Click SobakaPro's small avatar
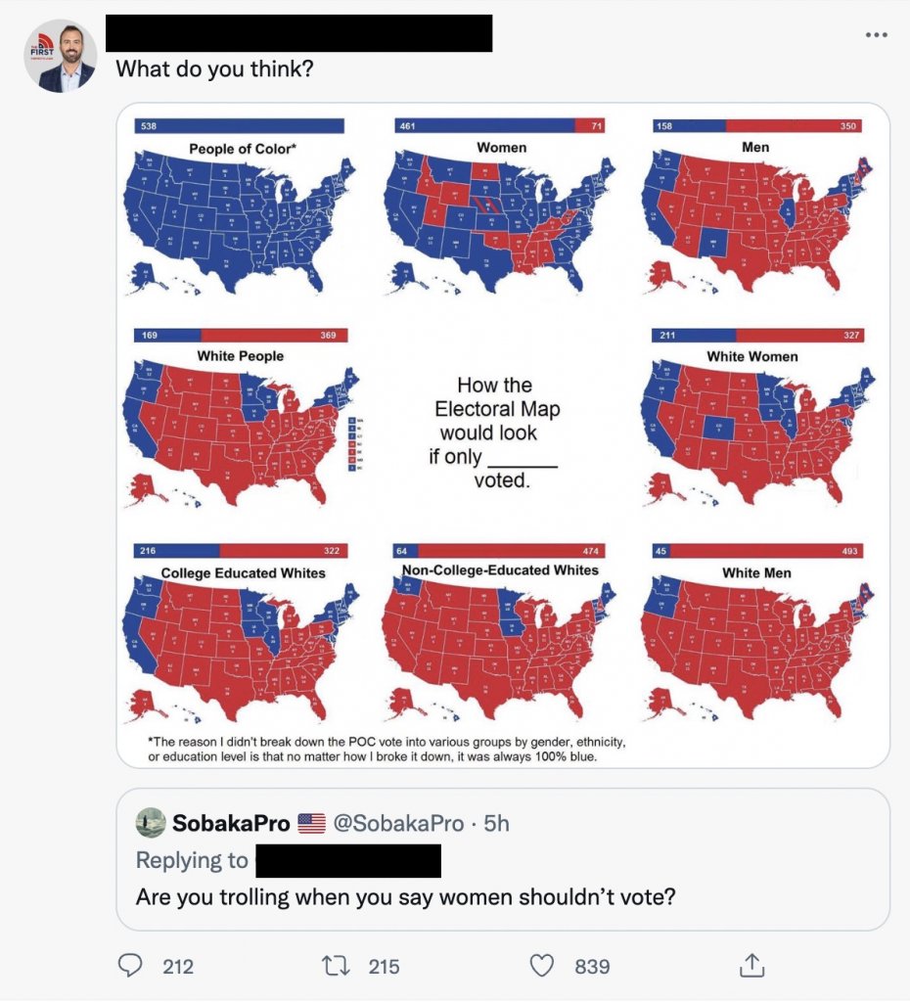Image resolution: width=910 pixels, height=1002 pixels. click(151, 822)
